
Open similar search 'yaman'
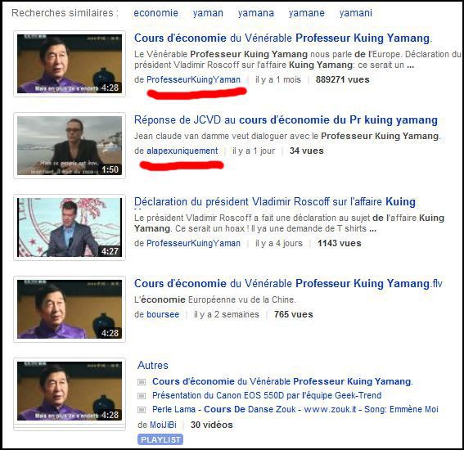(x=208, y=13)
